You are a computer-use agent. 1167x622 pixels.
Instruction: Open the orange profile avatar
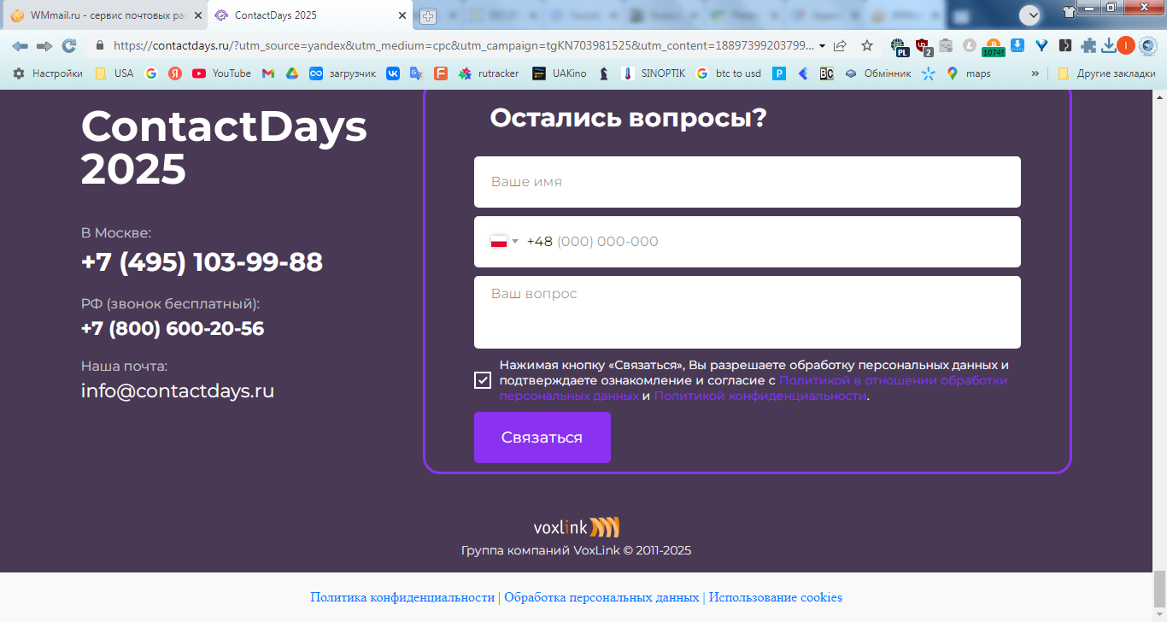coord(1126,46)
